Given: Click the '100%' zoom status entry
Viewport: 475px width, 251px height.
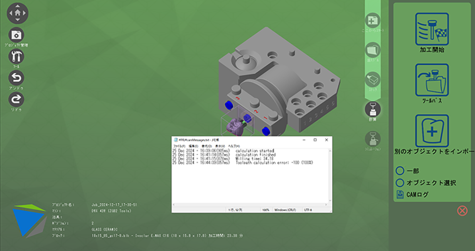Looking at the screenshot, I should [266, 210].
